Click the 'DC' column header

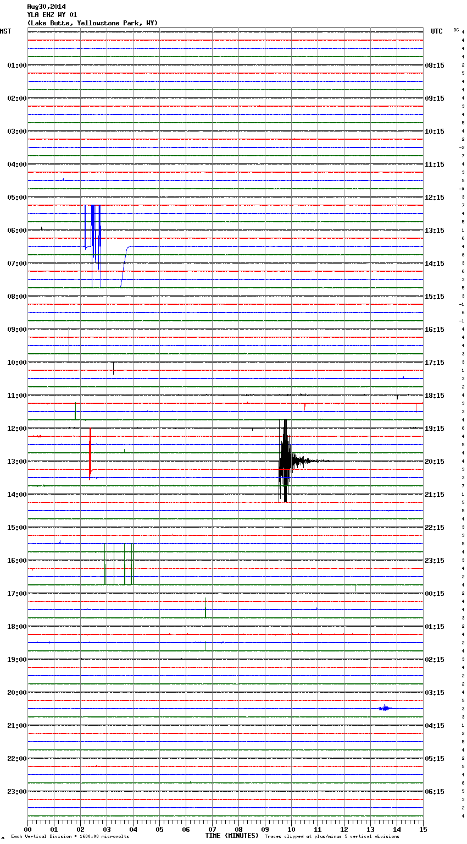pyautogui.click(x=456, y=30)
